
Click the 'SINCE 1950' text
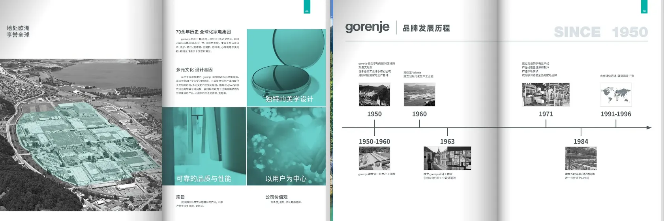pyautogui.click(x=601, y=32)
